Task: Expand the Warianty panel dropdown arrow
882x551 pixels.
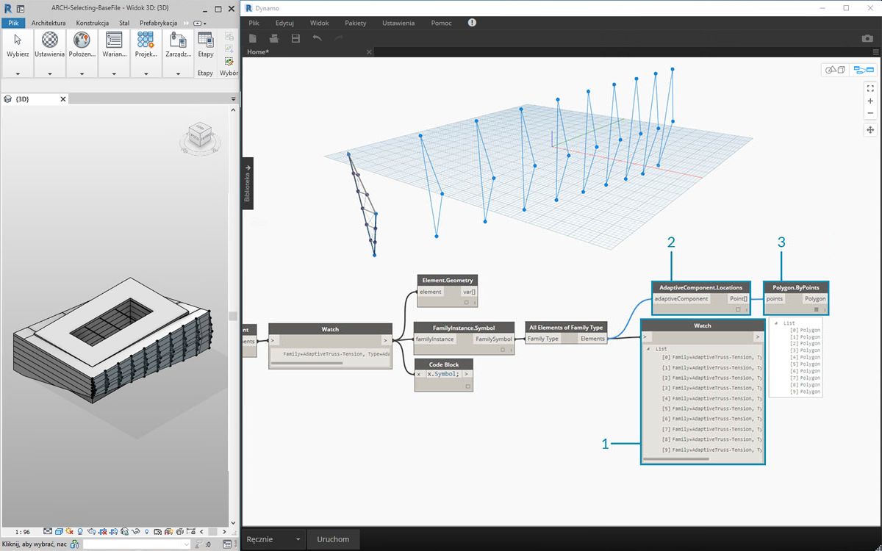Action: point(114,73)
